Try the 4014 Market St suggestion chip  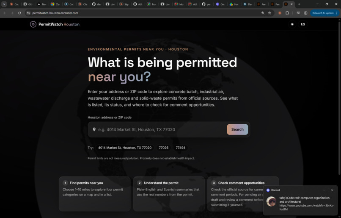pos(125,148)
